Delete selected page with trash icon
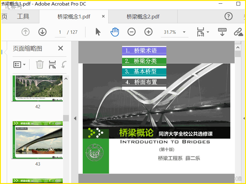Screen dimensions: 246x184 40,64
